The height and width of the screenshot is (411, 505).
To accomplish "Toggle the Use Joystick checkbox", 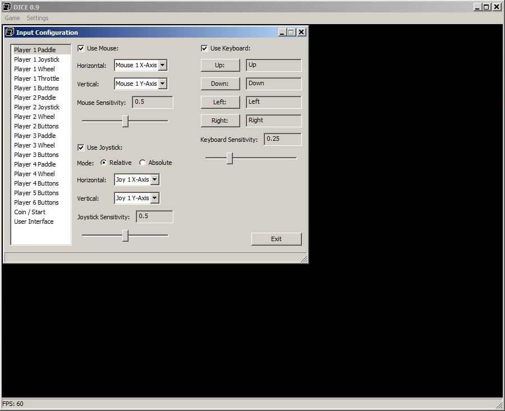I will point(81,147).
